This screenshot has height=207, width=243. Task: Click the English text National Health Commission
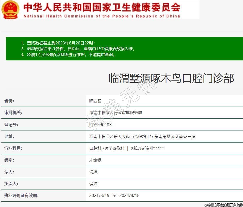[x=102, y=16]
